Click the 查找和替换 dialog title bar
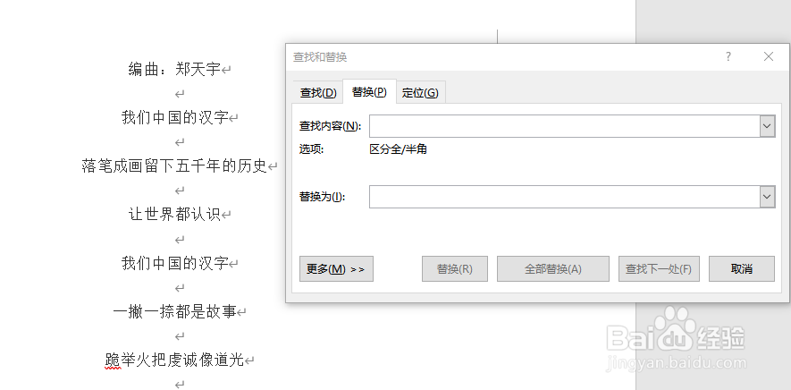This screenshot has width=791, height=390. click(504, 56)
